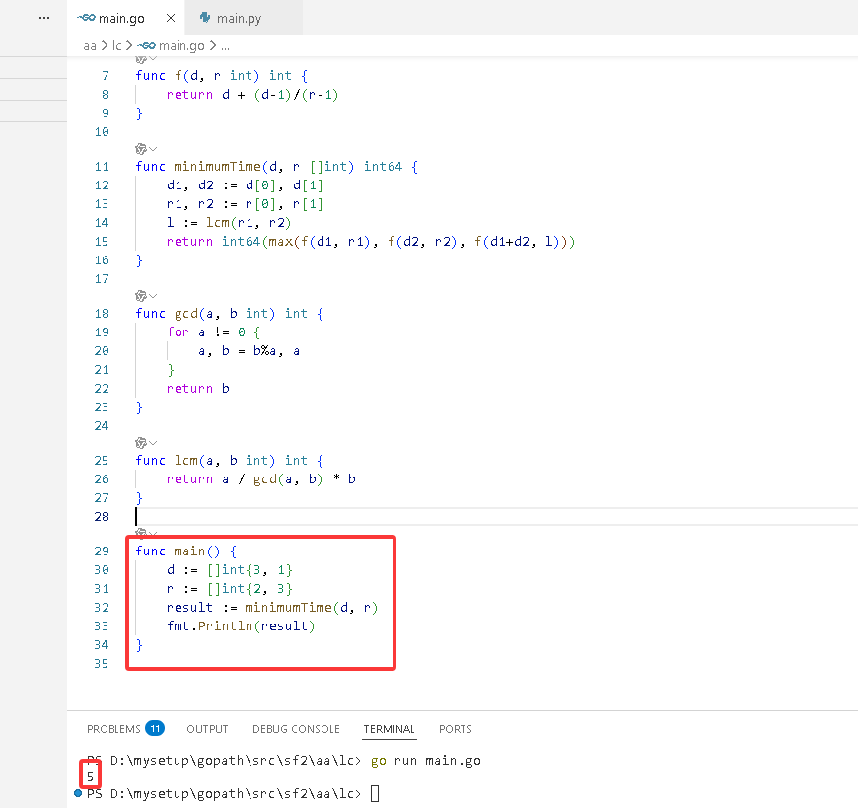Click 'result := minimumTime(d, r)' code line

pos(272,607)
